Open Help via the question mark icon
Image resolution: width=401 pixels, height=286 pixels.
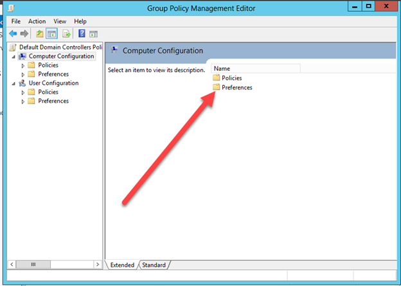(82, 33)
